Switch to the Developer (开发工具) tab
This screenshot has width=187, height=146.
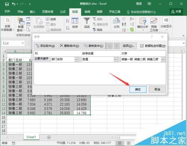pyautogui.click(x=114, y=12)
